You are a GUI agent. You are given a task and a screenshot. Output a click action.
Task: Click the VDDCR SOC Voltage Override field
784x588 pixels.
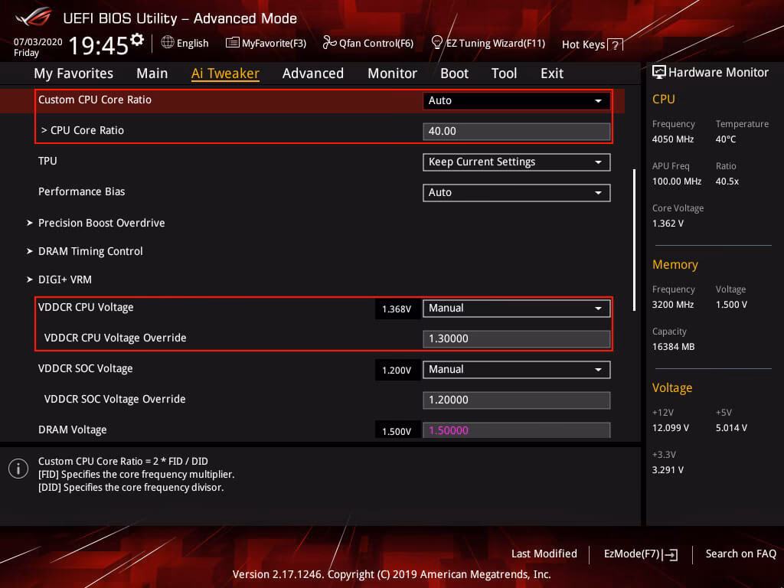[x=517, y=400]
